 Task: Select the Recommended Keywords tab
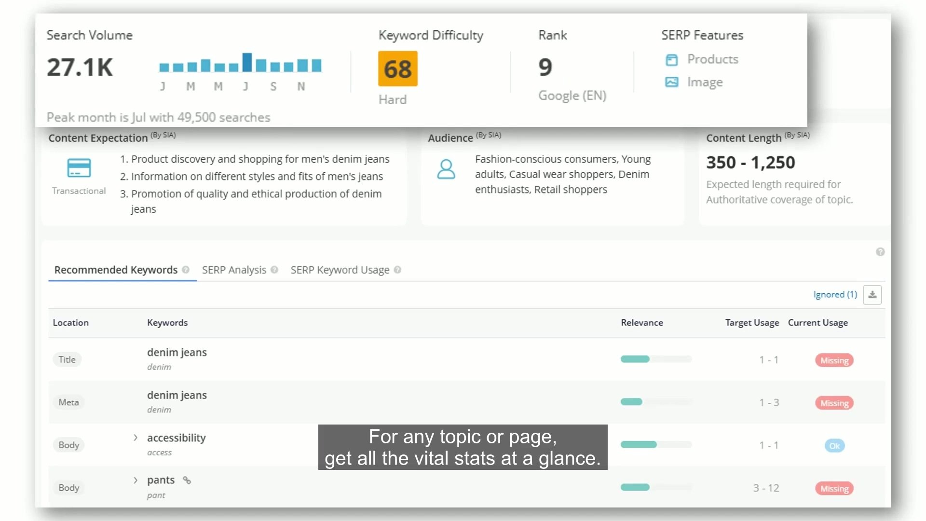tap(116, 270)
